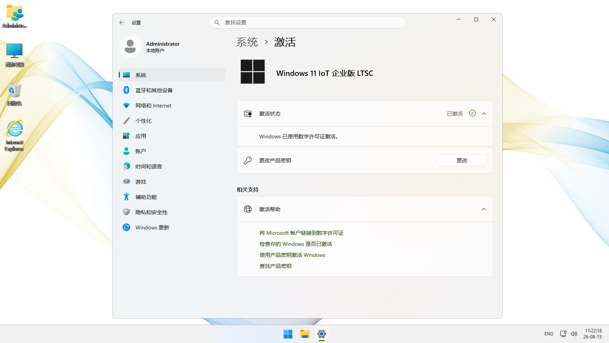Image resolution: width=609 pixels, height=343 pixels.
Task: Open the 查找产品密钥 help link
Action: point(276,266)
